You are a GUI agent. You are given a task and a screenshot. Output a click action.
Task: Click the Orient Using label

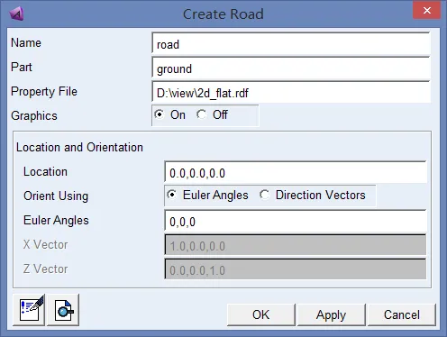pyautogui.click(x=56, y=196)
